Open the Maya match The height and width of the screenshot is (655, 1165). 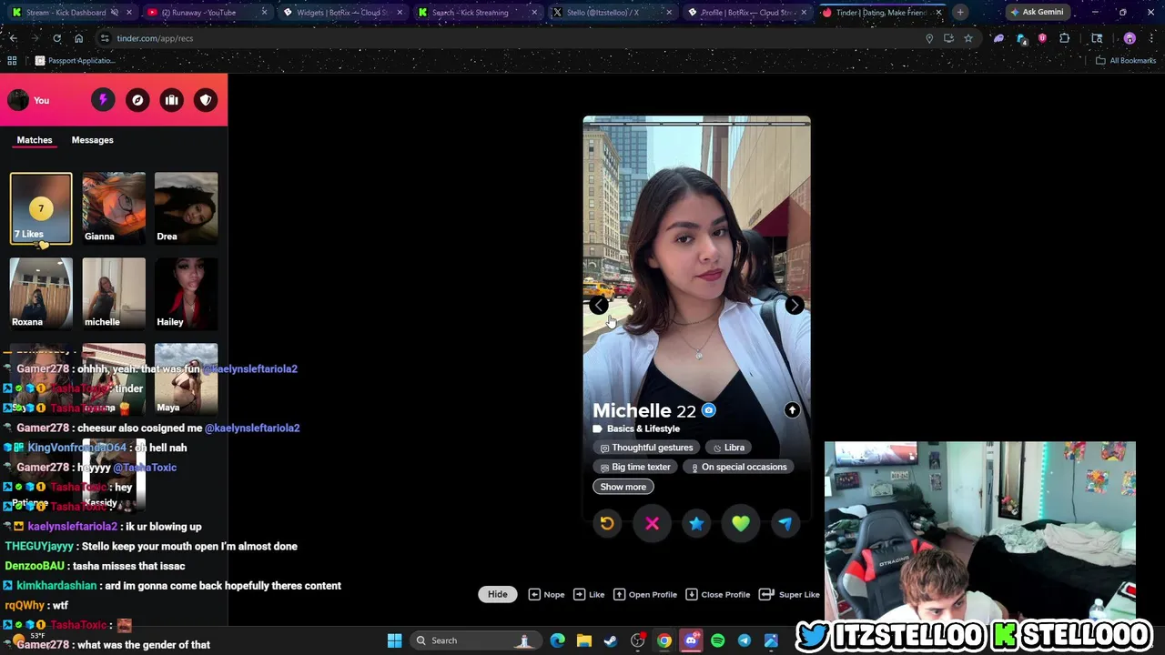tap(186, 378)
